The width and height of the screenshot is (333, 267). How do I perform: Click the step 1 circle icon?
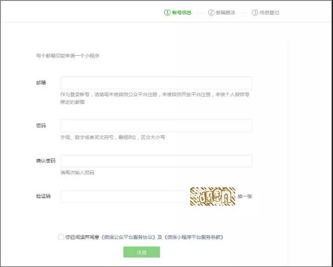[167, 12]
